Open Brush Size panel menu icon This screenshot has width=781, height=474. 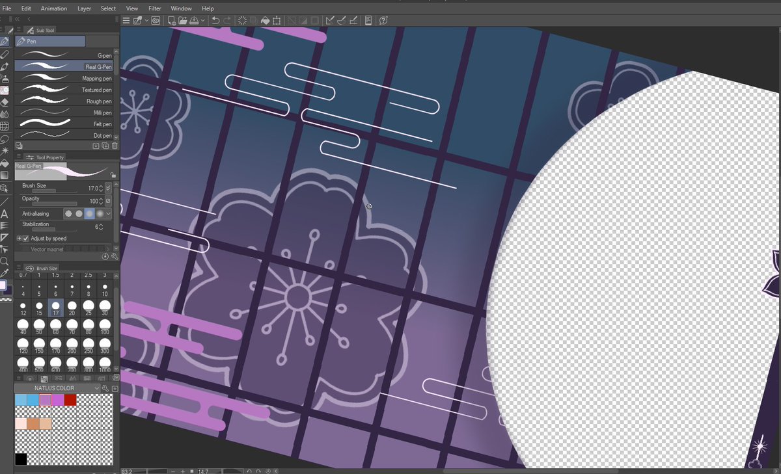point(18,267)
